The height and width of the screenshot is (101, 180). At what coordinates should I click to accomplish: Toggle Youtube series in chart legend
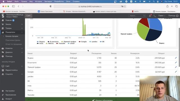coord(60,43)
